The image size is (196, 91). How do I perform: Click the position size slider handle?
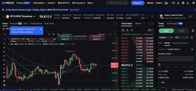pyautogui.click(x=159, y=64)
